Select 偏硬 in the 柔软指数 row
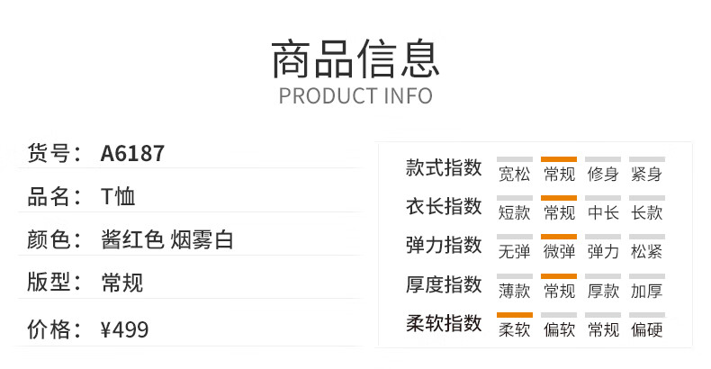Screen dimensions: 711x369 [646, 329]
